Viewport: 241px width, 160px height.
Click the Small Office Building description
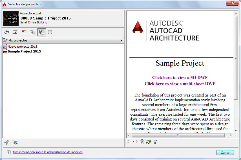tap(34, 22)
